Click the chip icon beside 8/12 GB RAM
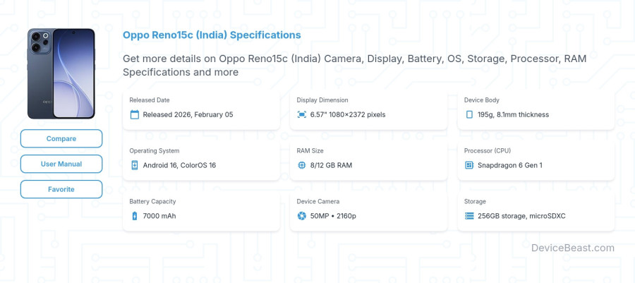 click(x=302, y=165)
